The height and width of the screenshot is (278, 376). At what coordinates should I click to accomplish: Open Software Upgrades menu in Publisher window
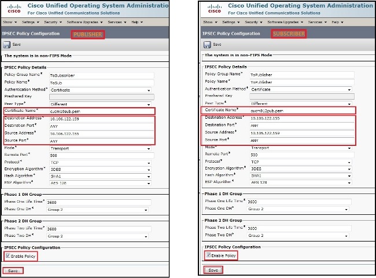click(x=84, y=22)
